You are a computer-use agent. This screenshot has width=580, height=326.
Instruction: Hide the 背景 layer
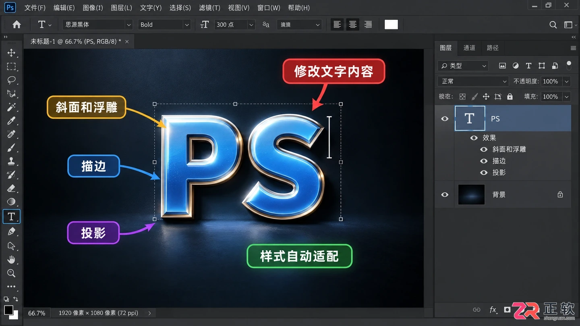445,194
